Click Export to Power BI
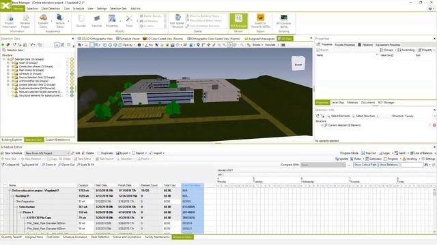437x245 pixels. click(260, 21)
